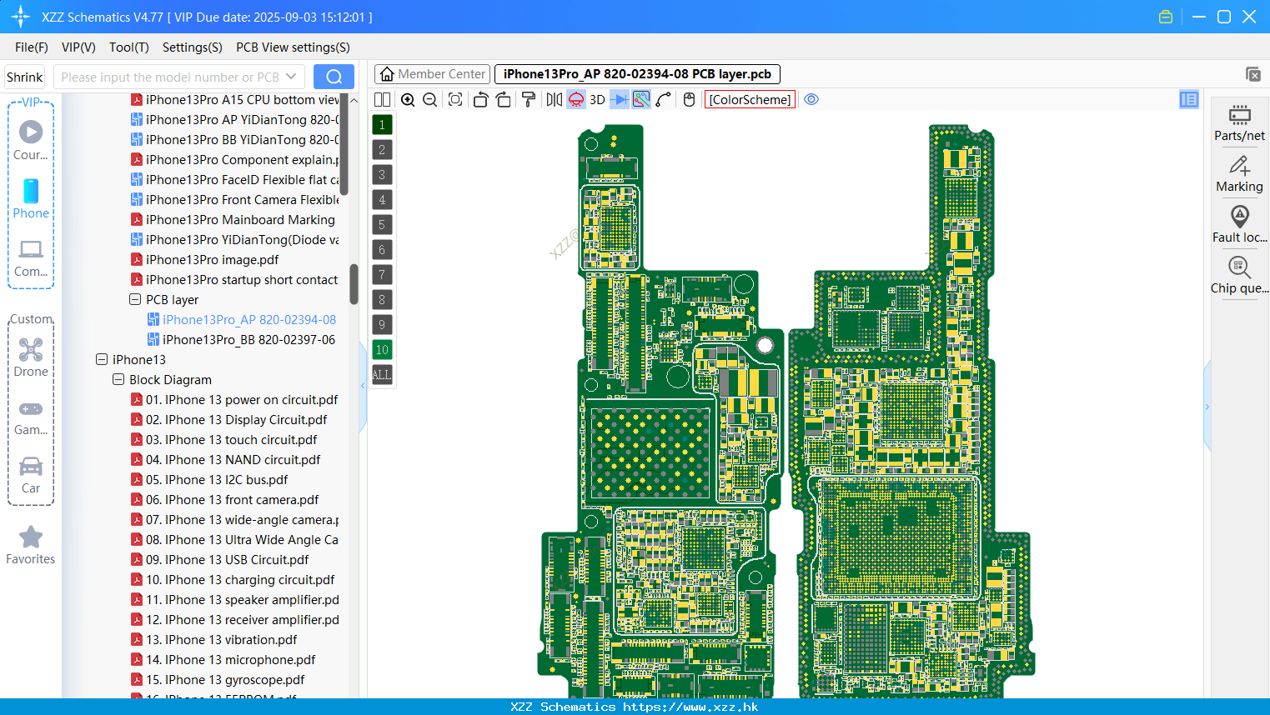Select the curve trace line tool

[x=664, y=99]
